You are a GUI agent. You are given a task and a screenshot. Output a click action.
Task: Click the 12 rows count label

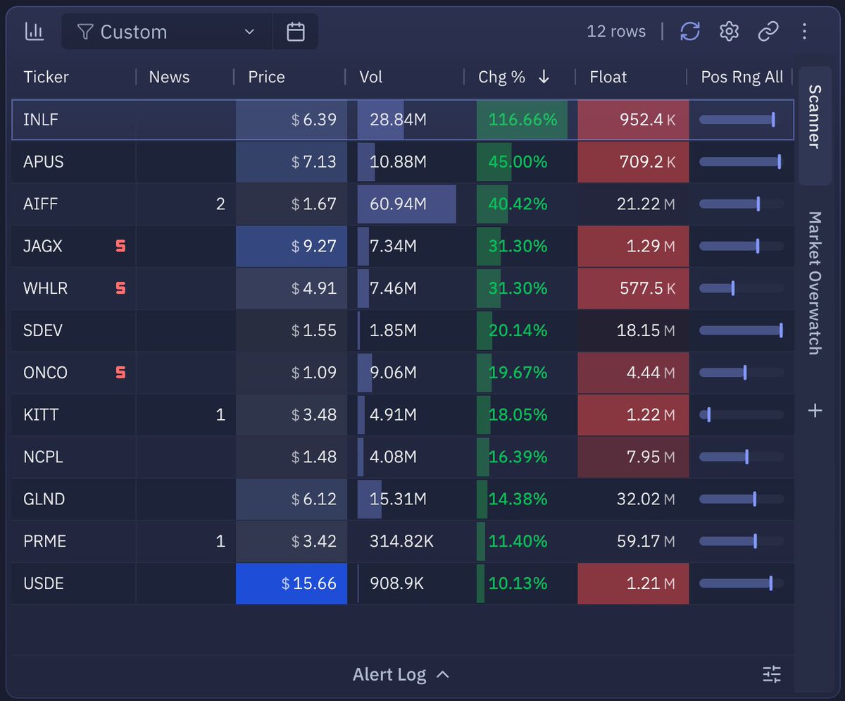616,32
